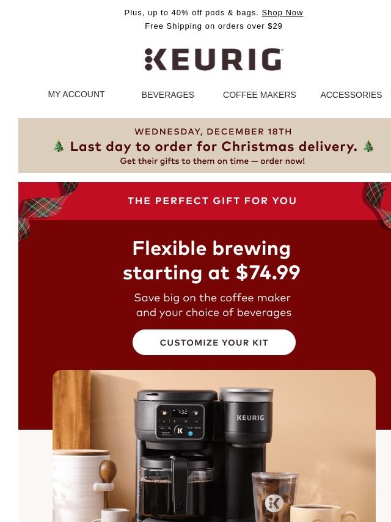Click the Keurig K logo on iced tumbler
Viewport: 391px width, 522px height.
pyautogui.click(x=274, y=503)
